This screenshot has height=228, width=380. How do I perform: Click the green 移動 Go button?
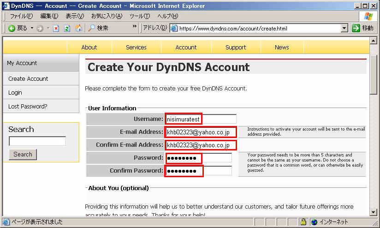(x=362, y=28)
